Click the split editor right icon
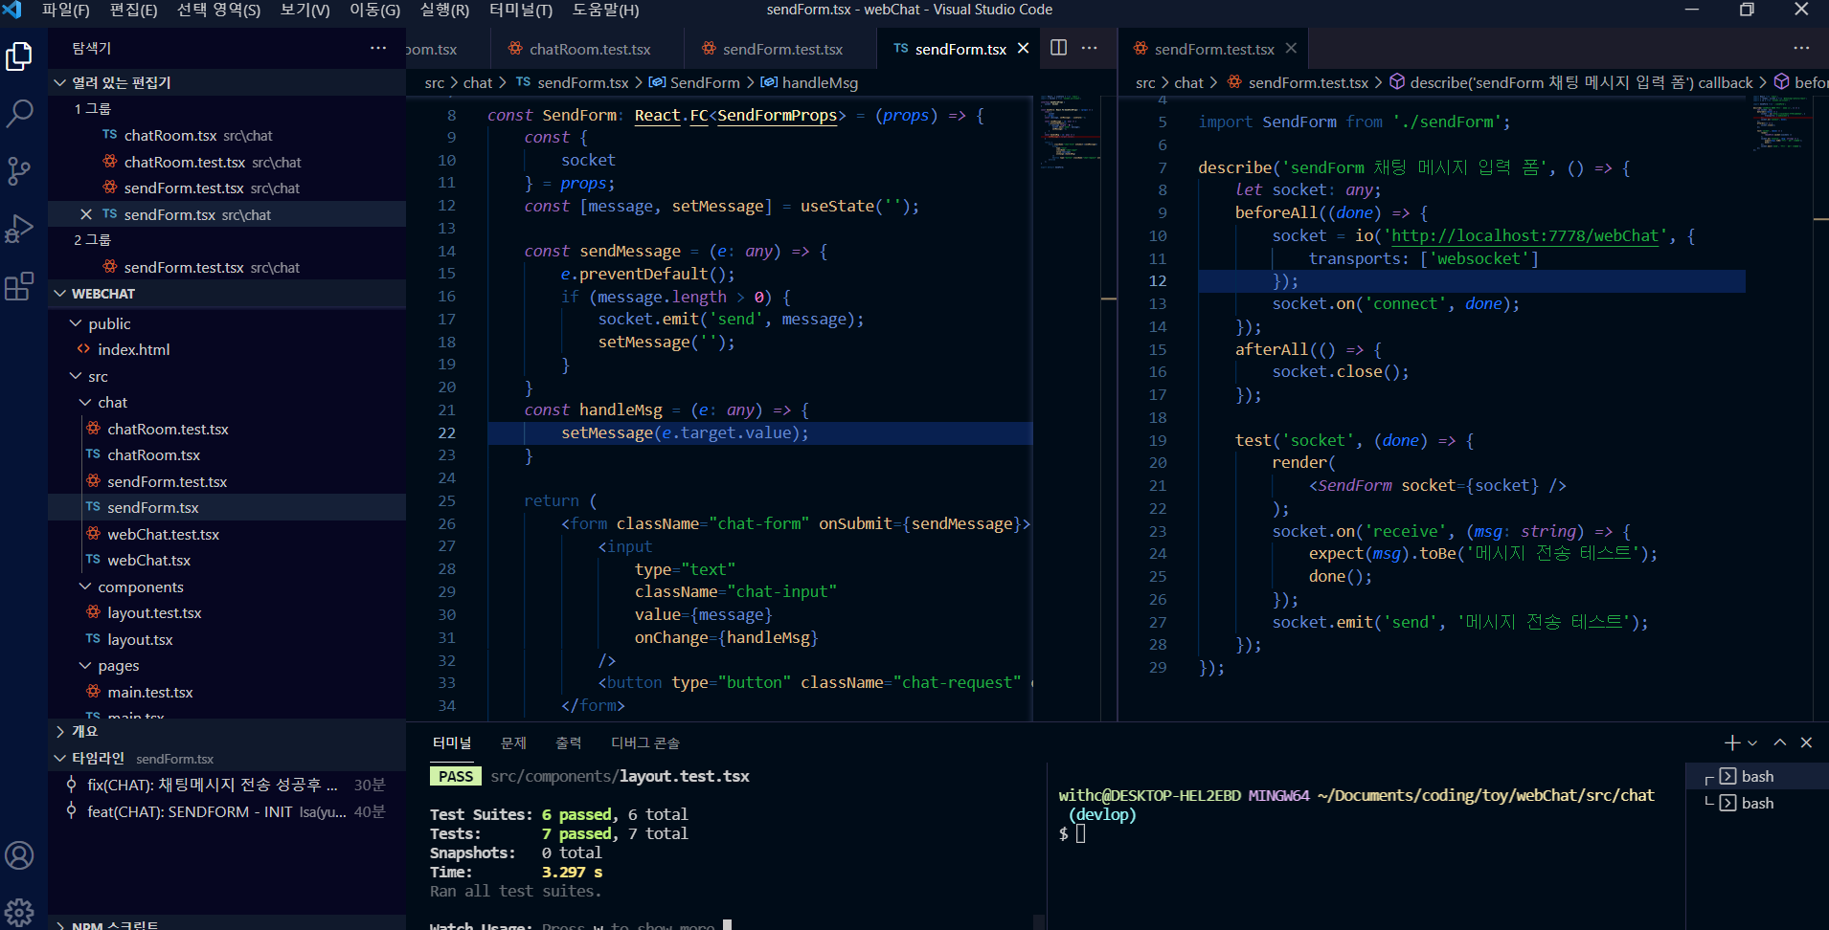Image resolution: width=1829 pixels, height=930 pixels. (1058, 48)
